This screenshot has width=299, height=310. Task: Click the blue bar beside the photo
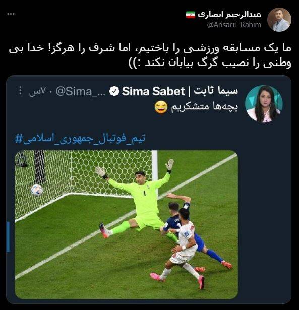pyautogui.click(x=8, y=236)
